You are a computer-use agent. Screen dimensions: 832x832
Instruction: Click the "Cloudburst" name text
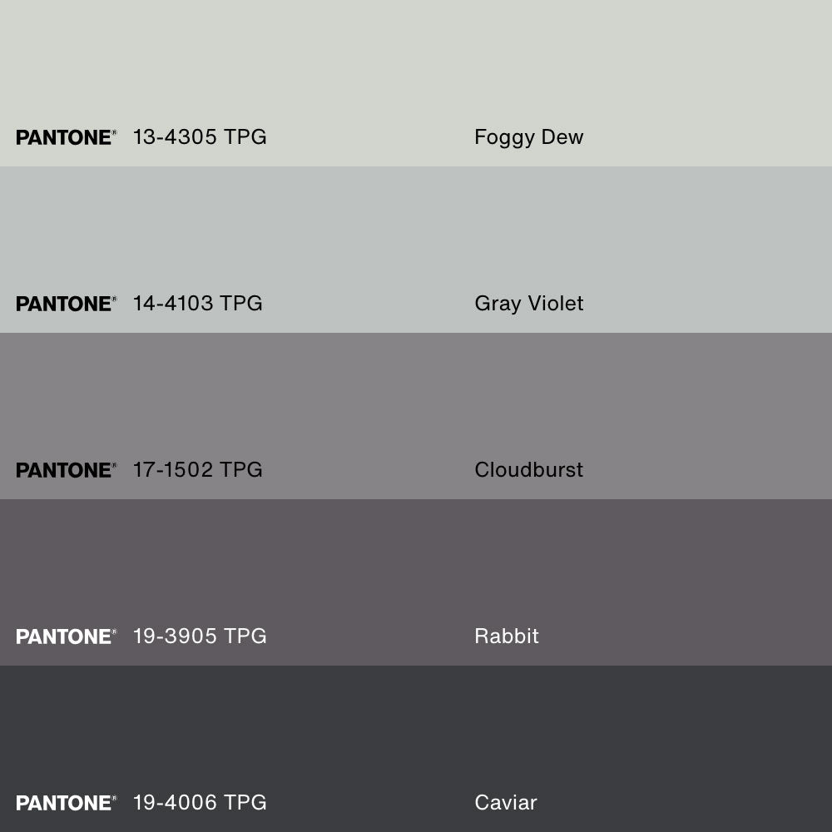[528, 470]
